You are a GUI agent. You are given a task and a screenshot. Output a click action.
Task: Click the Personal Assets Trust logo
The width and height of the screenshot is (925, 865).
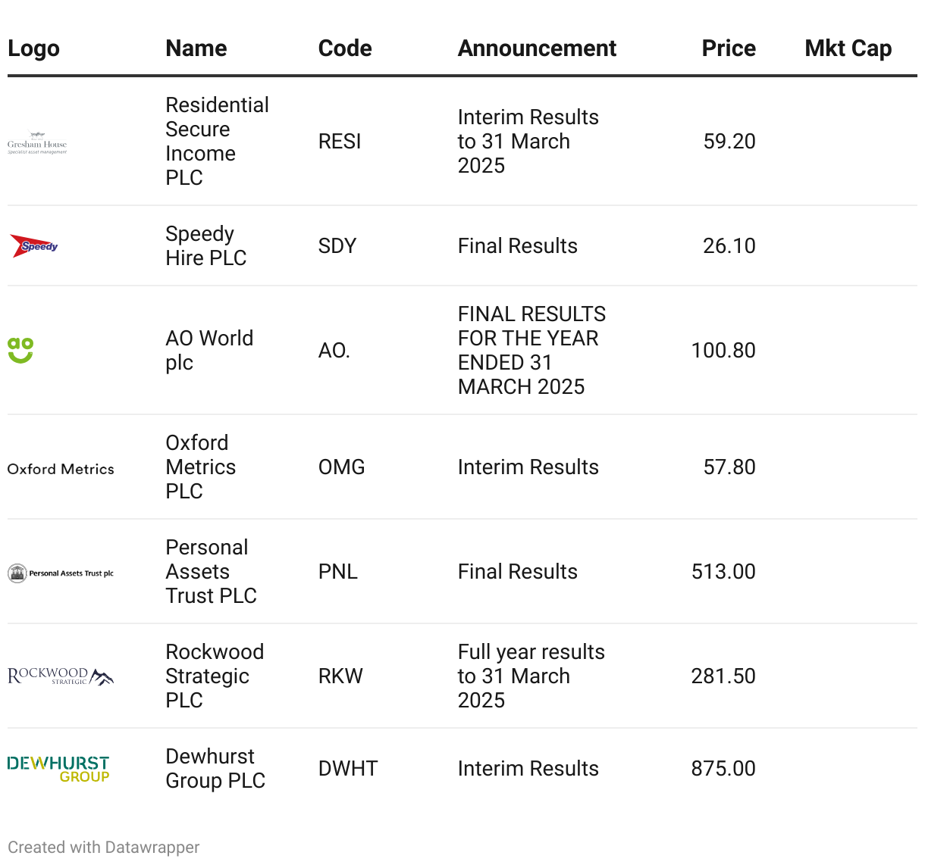click(61, 573)
